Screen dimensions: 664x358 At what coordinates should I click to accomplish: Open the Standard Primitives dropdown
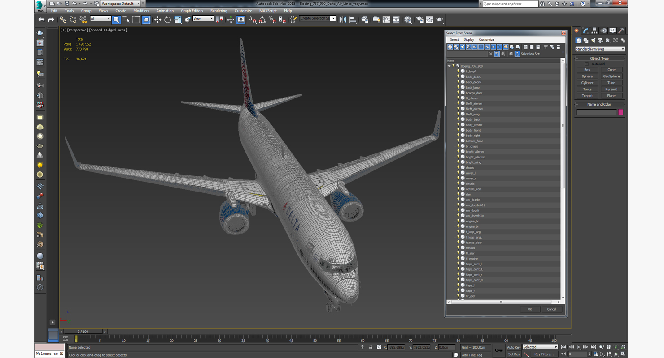(600, 49)
